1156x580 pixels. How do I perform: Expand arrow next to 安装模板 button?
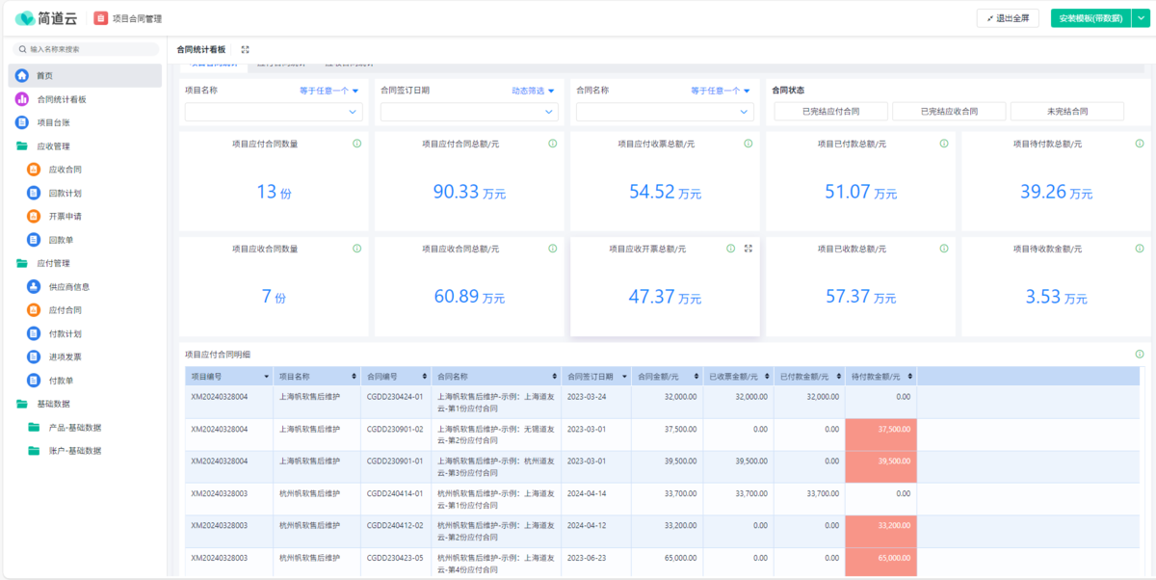click(x=1141, y=18)
